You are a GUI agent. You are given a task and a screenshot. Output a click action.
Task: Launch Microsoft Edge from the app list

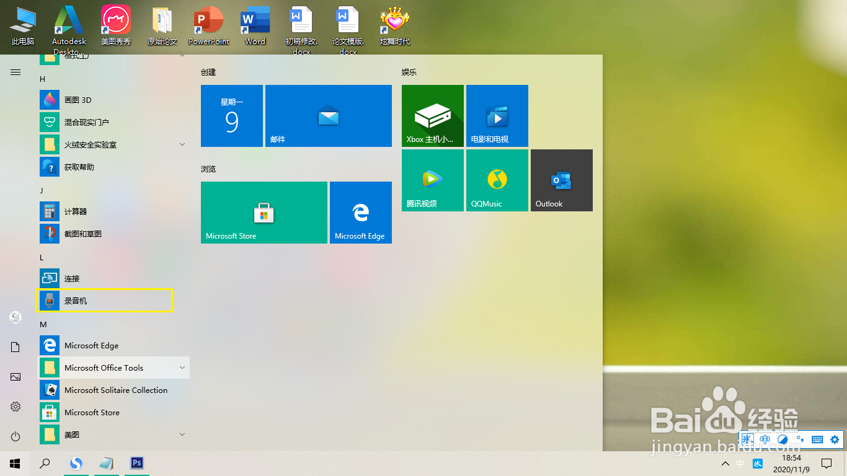[x=114, y=345]
